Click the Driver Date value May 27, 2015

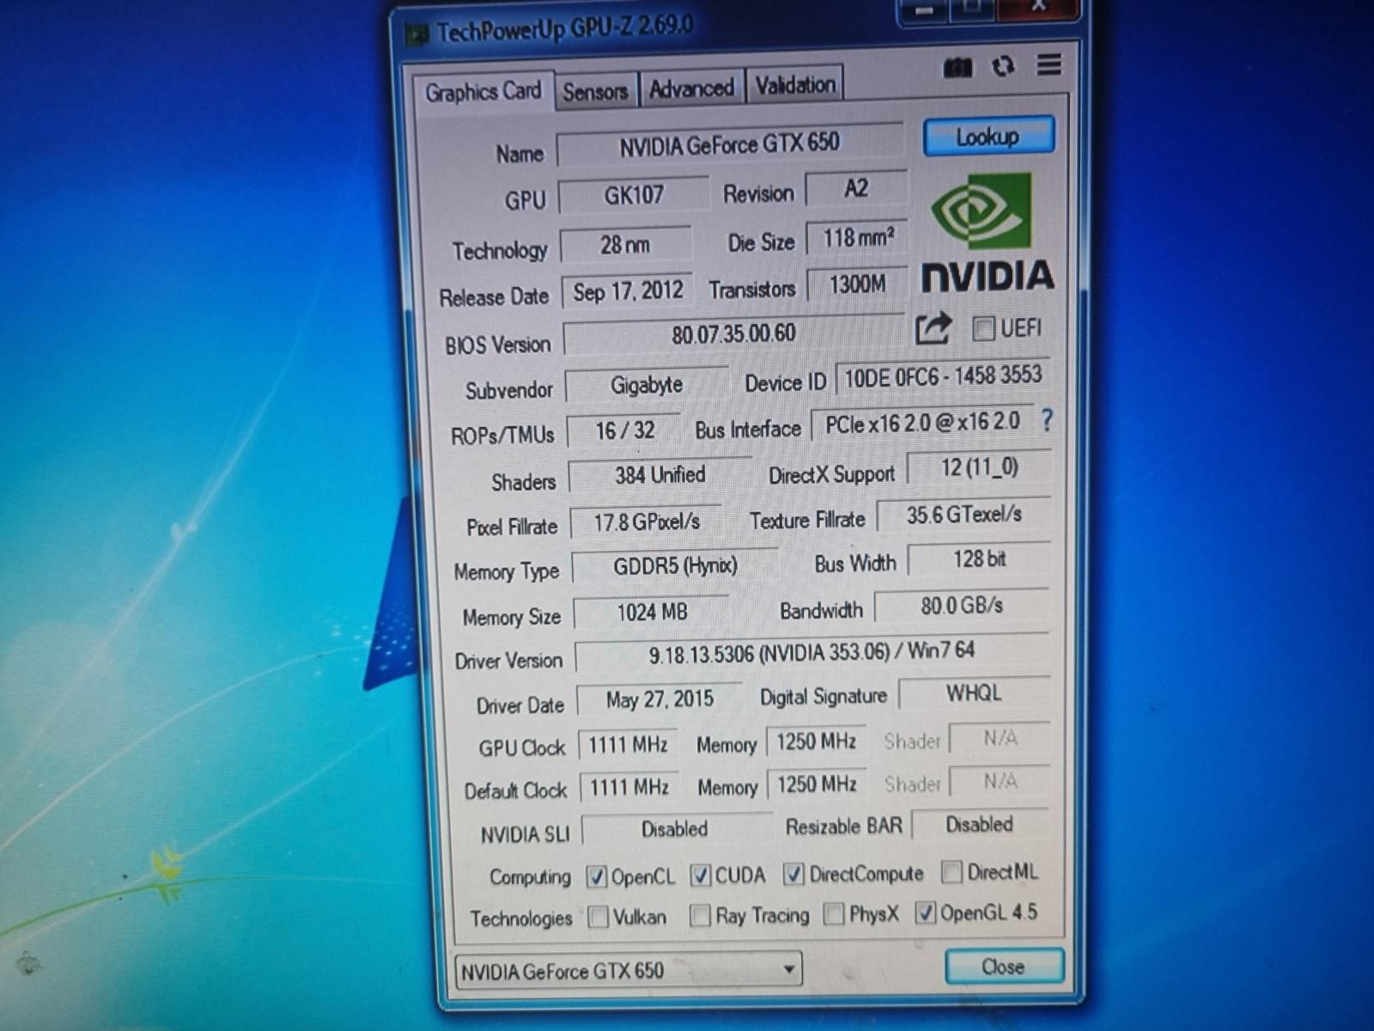(x=660, y=699)
